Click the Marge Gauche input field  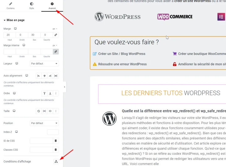coord(47,35)
